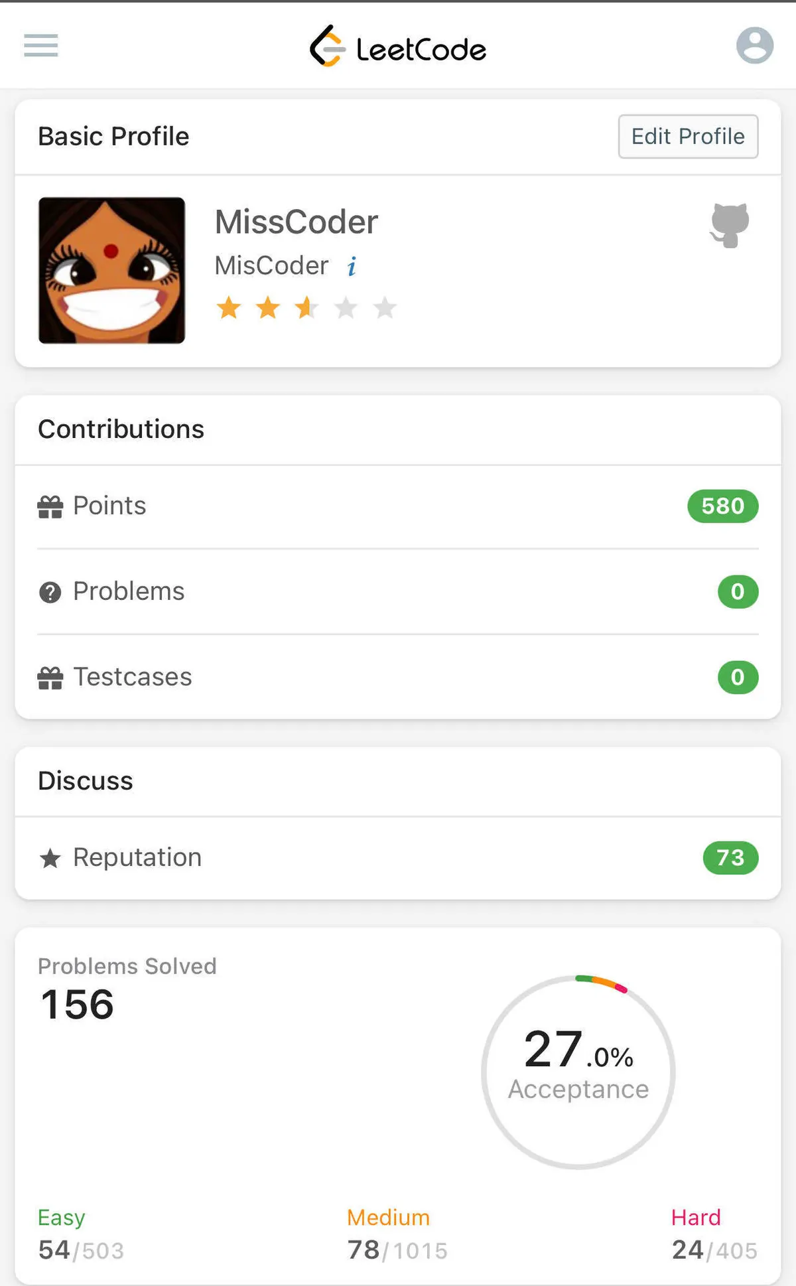Screen dimensions: 796x1286
Task: Click the gift icon next to Testcases
Action: (50, 678)
